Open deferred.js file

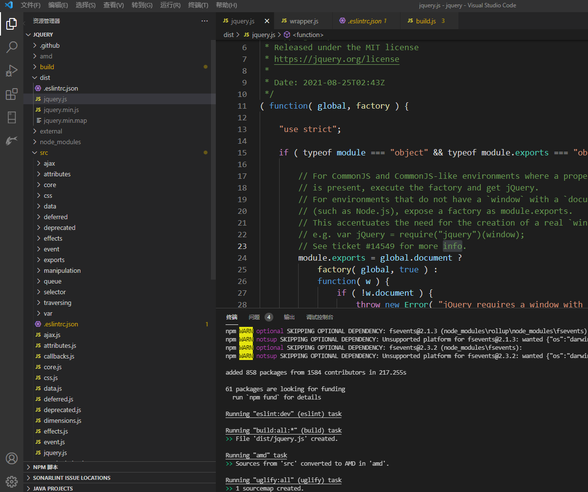coord(119,399)
